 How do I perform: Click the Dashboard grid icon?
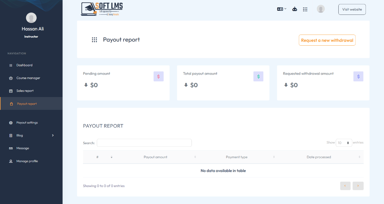point(11,65)
